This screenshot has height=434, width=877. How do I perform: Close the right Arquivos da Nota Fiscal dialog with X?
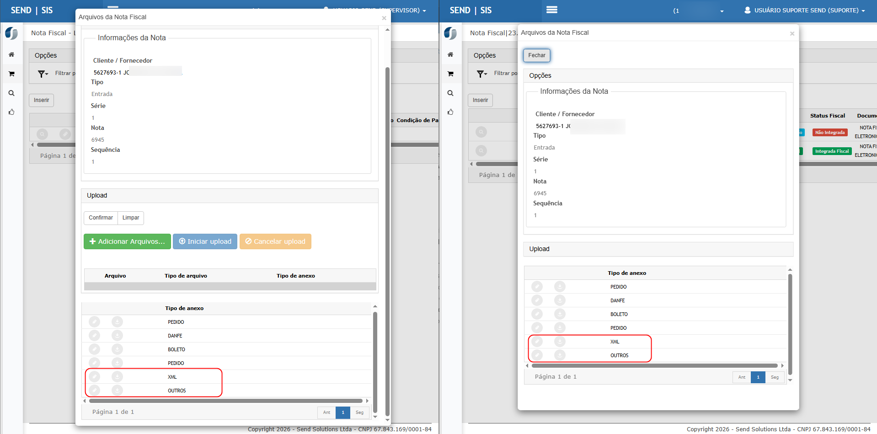(x=792, y=33)
